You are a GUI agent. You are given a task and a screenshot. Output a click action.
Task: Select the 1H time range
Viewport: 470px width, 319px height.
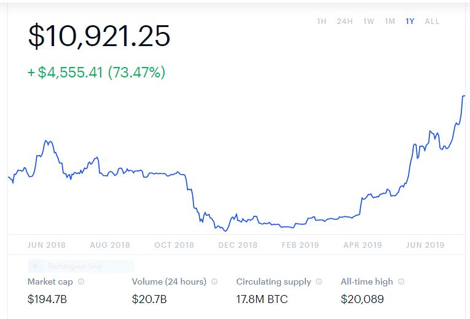tap(321, 22)
